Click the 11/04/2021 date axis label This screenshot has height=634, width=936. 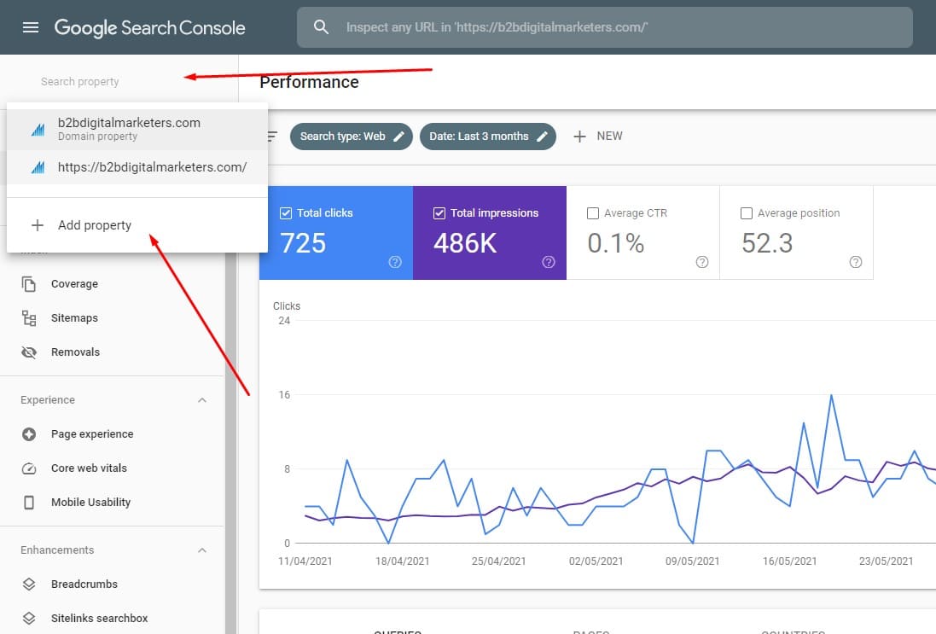pos(305,561)
